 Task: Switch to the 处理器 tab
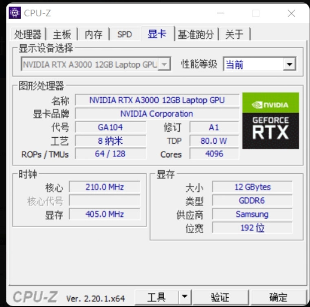pos(28,34)
